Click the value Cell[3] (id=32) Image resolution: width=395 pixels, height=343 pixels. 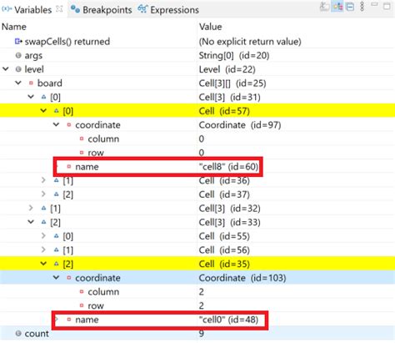(230, 209)
